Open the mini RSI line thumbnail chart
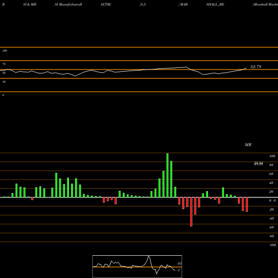Image resolution: width=278 pixels, height=278 pixels. (x=137, y=266)
